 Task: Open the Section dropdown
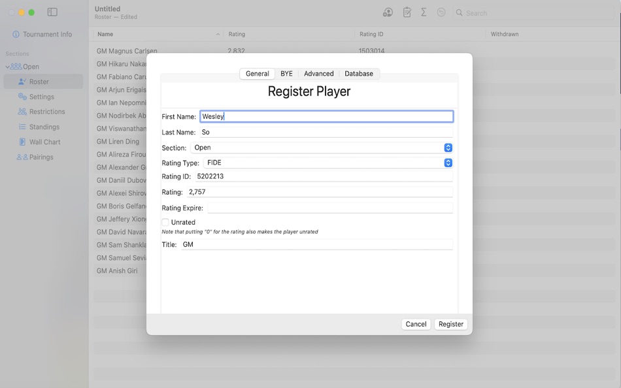pos(448,148)
